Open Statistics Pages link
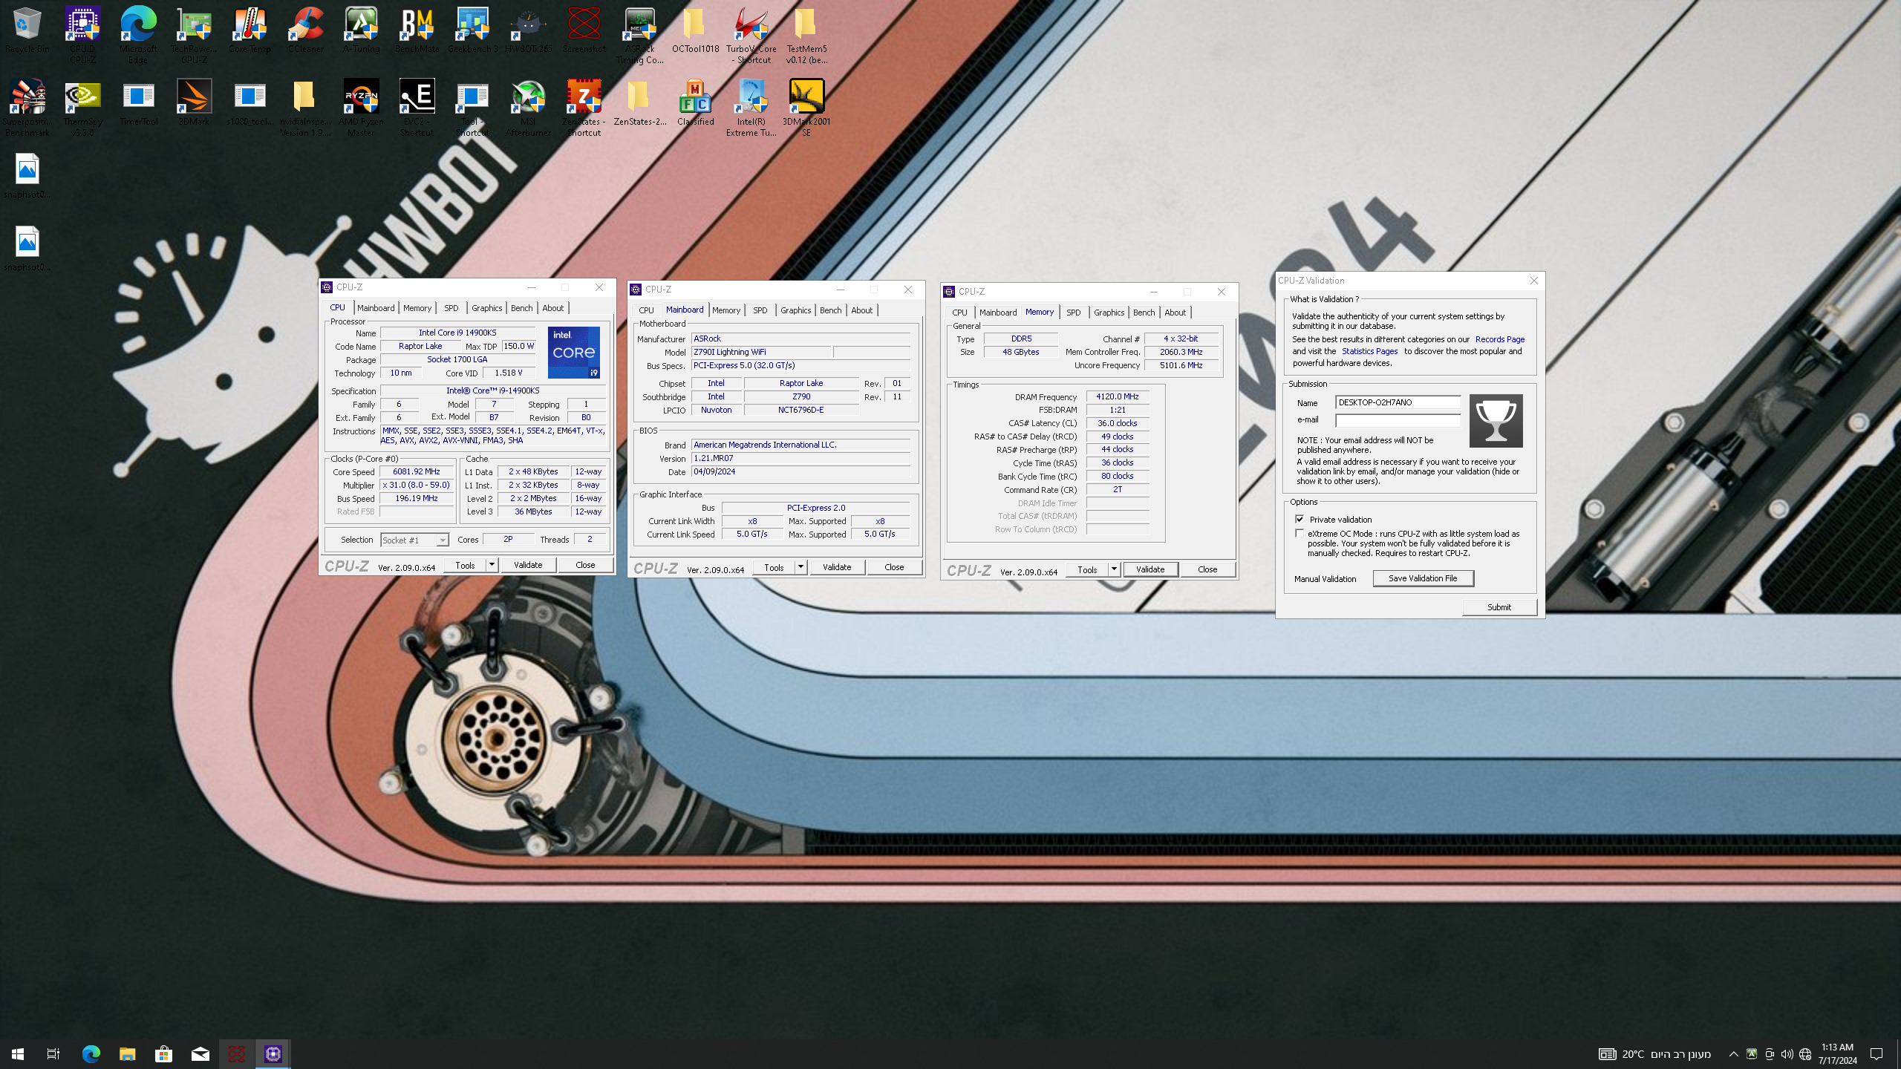Image resolution: width=1901 pixels, height=1069 pixels. coord(1369,351)
